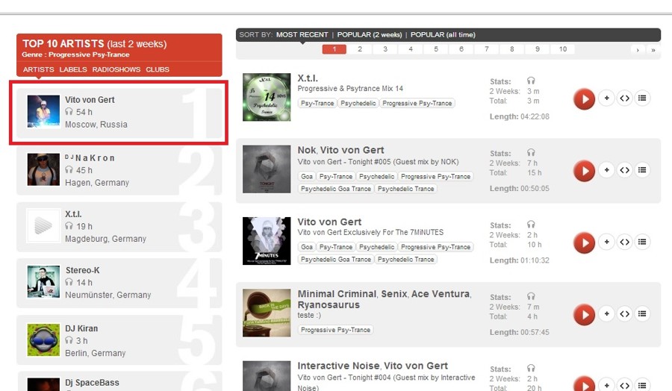672x391 pixels.
Task: Click the embed code icon for Tonight #004 mix
Action: pos(624,385)
